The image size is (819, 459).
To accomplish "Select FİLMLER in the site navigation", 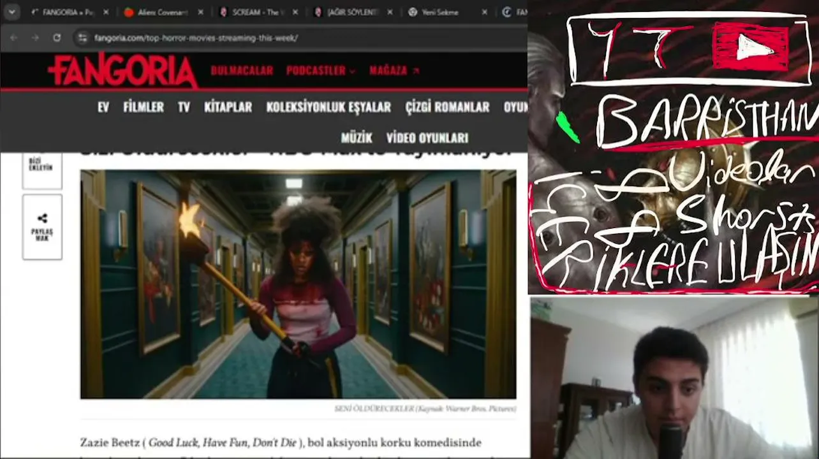I will [144, 107].
